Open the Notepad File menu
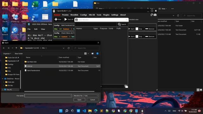 (29, 29)
